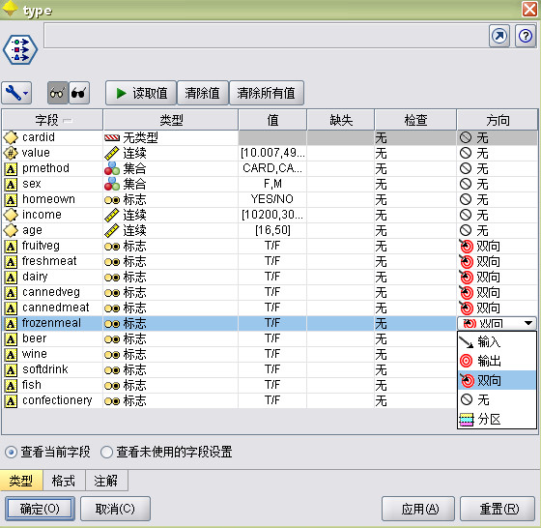This screenshot has height=528, width=541.
Task: Open the wrench tools menu button
Action: click(x=16, y=93)
